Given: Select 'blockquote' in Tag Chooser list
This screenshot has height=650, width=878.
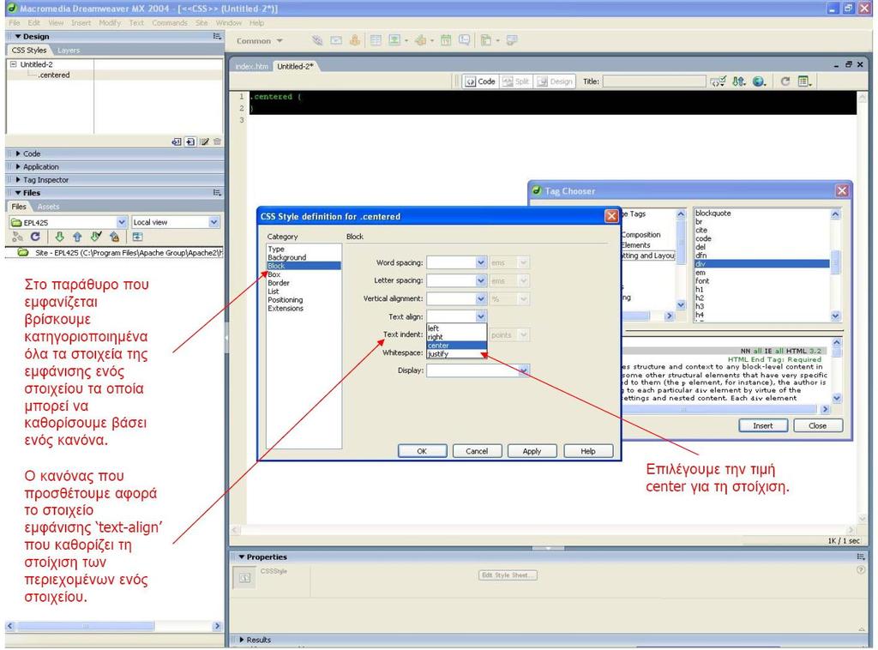Looking at the screenshot, I should pyautogui.click(x=713, y=214).
